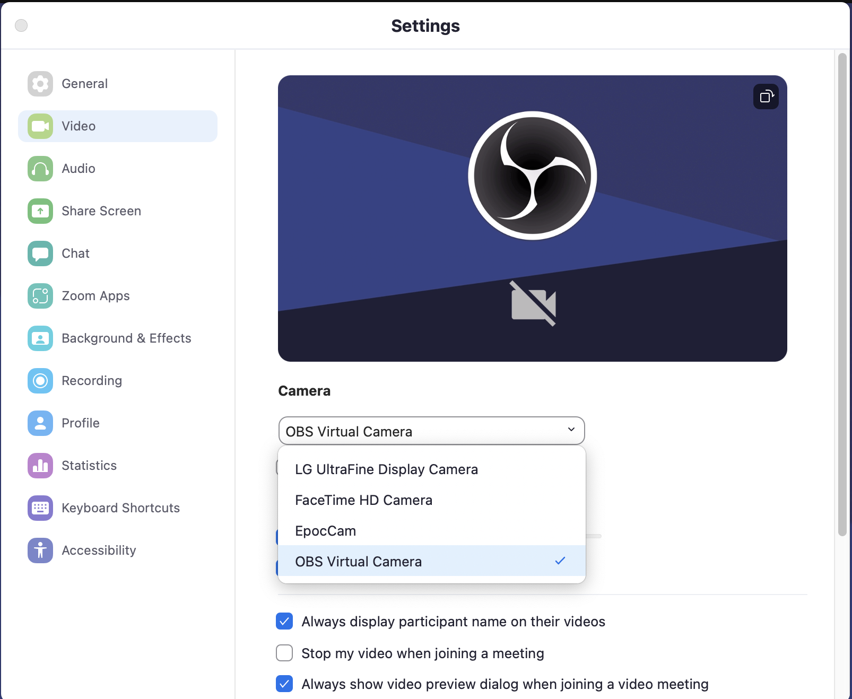Open the Chat settings icon

click(x=39, y=254)
